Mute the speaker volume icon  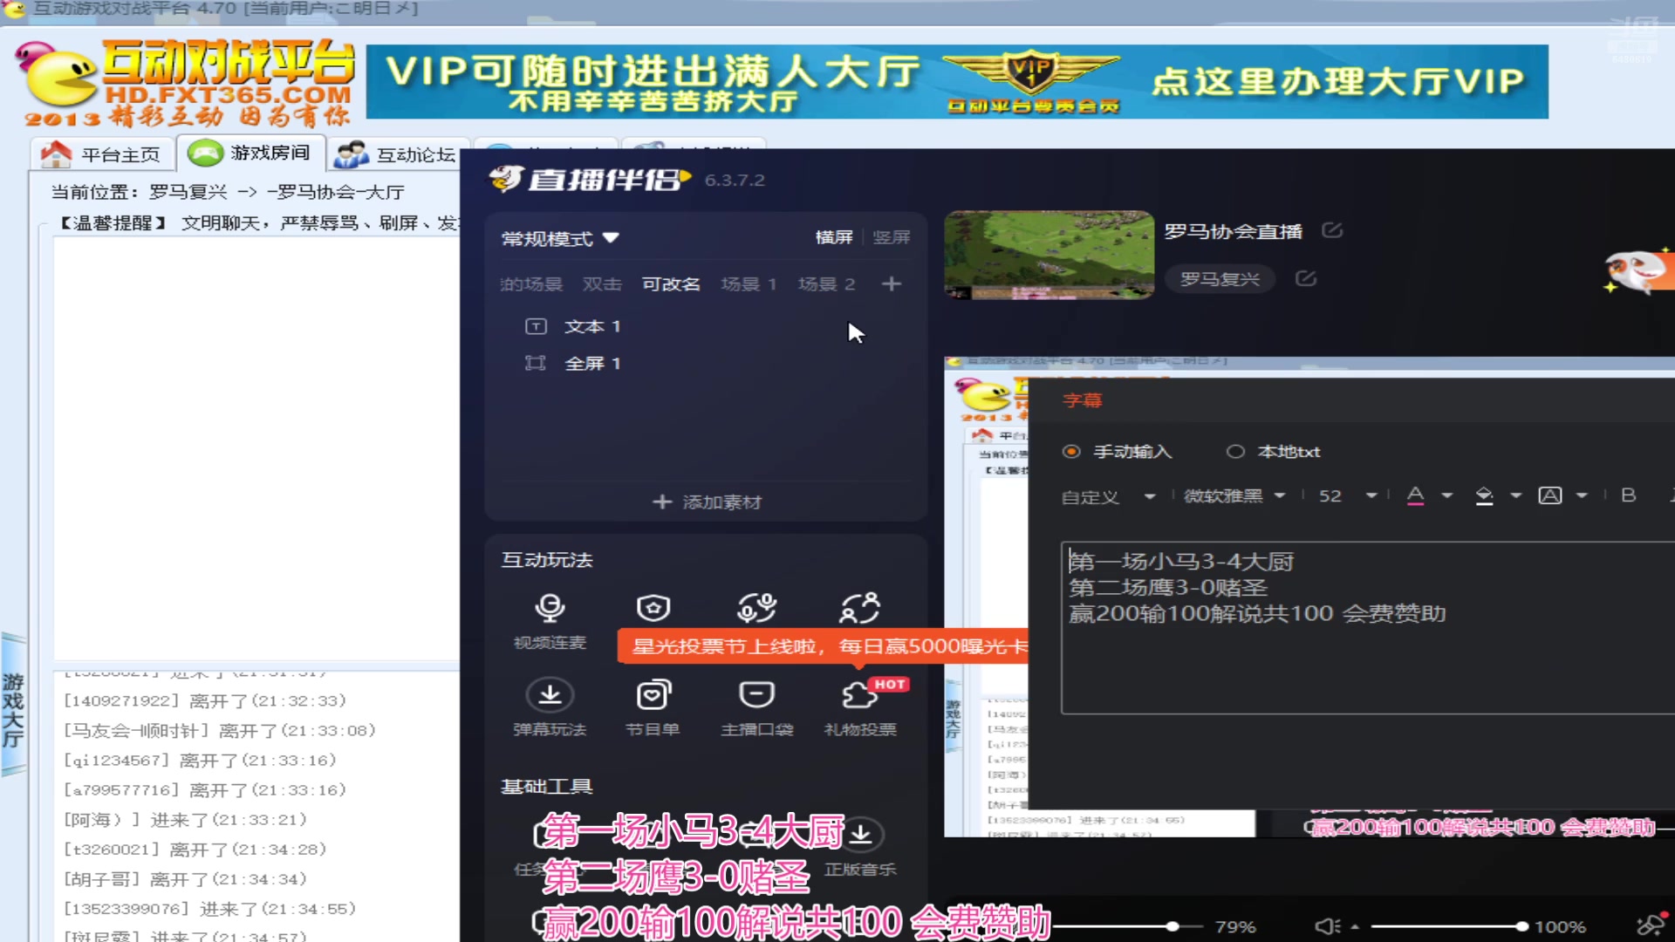[x=1327, y=926]
